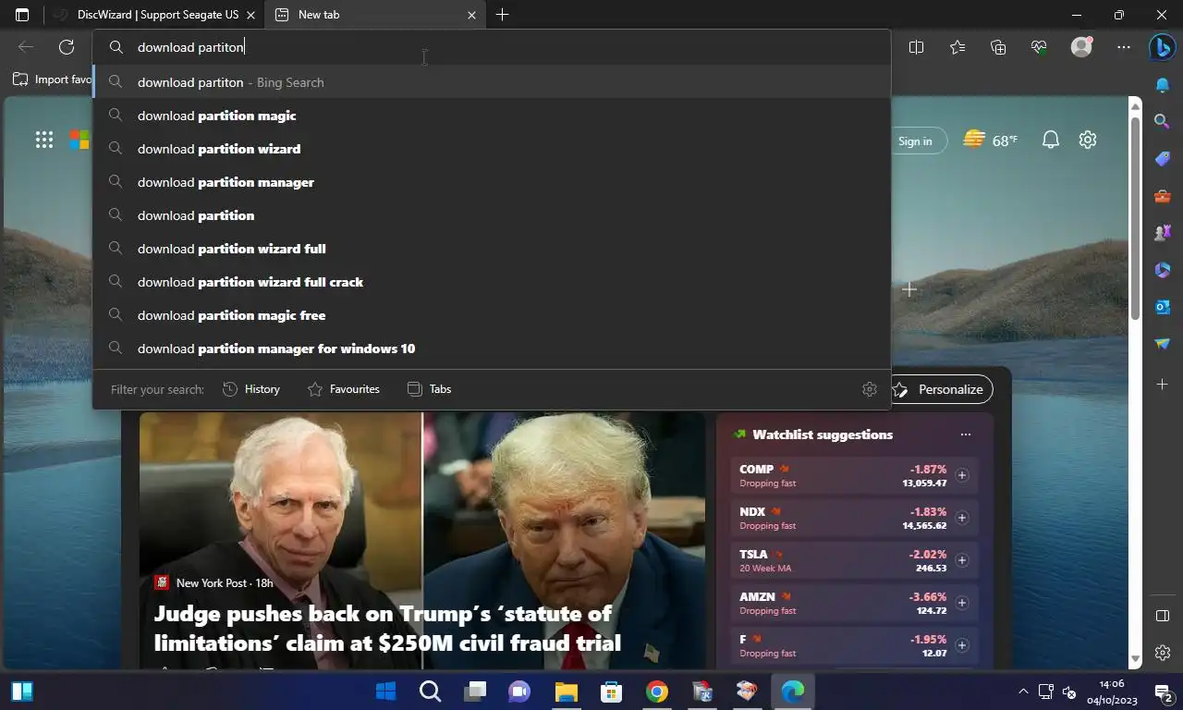Collapse sidebar with bottom panel icon
Screen dimensions: 1183x710
point(1163,616)
